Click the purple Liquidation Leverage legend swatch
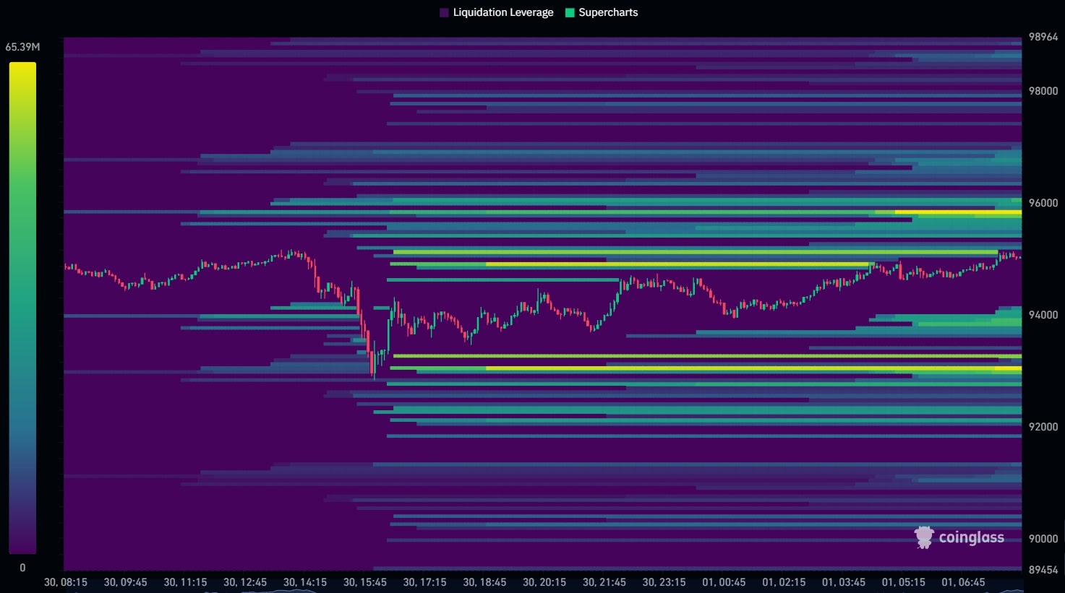This screenshot has height=593, width=1065. 445,12
